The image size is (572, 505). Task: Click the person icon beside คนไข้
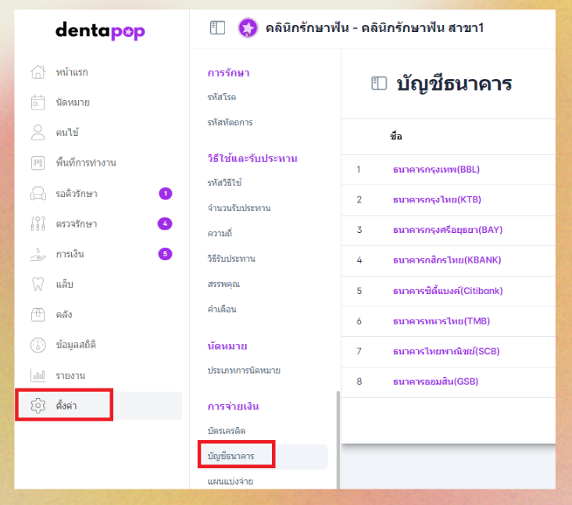click(x=38, y=132)
